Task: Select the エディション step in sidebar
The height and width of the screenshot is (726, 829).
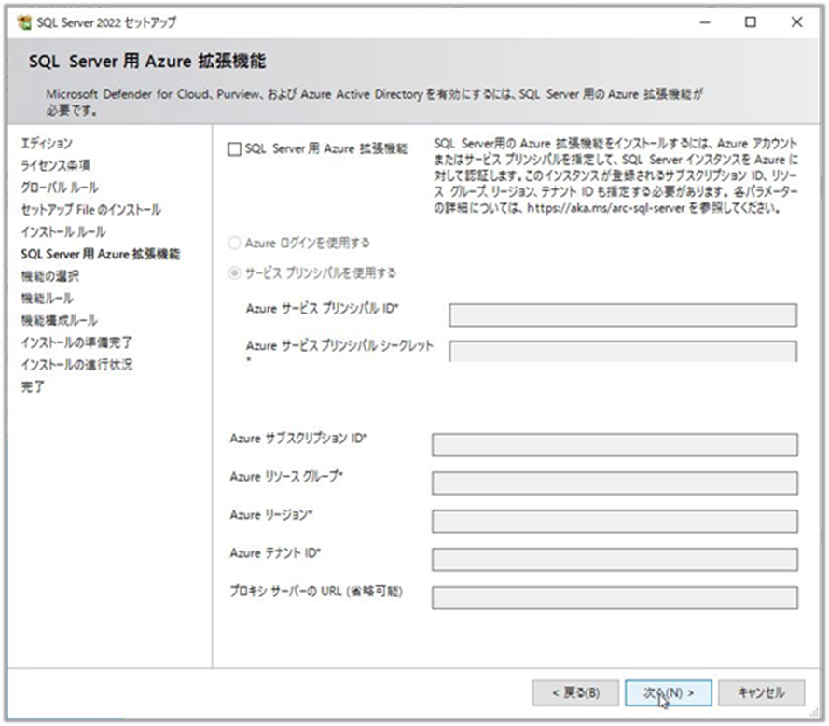Action: [47, 143]
